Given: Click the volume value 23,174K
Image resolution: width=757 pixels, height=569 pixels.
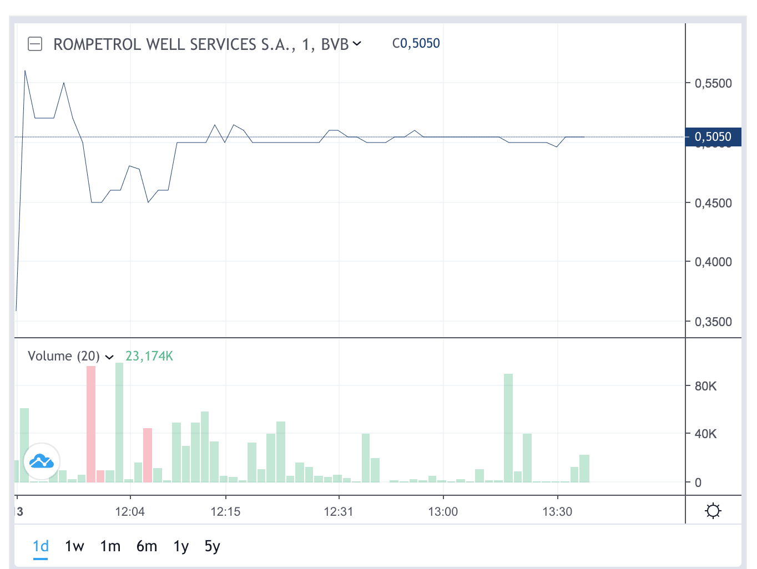Looking at the screenshot, I should 149,356.
